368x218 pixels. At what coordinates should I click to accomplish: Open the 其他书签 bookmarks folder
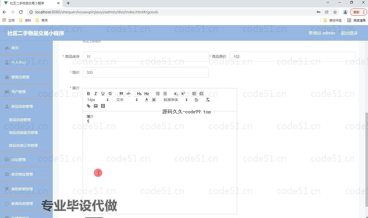point(332,20)
